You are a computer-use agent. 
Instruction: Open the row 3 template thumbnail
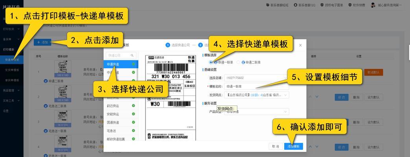point(63,119)
